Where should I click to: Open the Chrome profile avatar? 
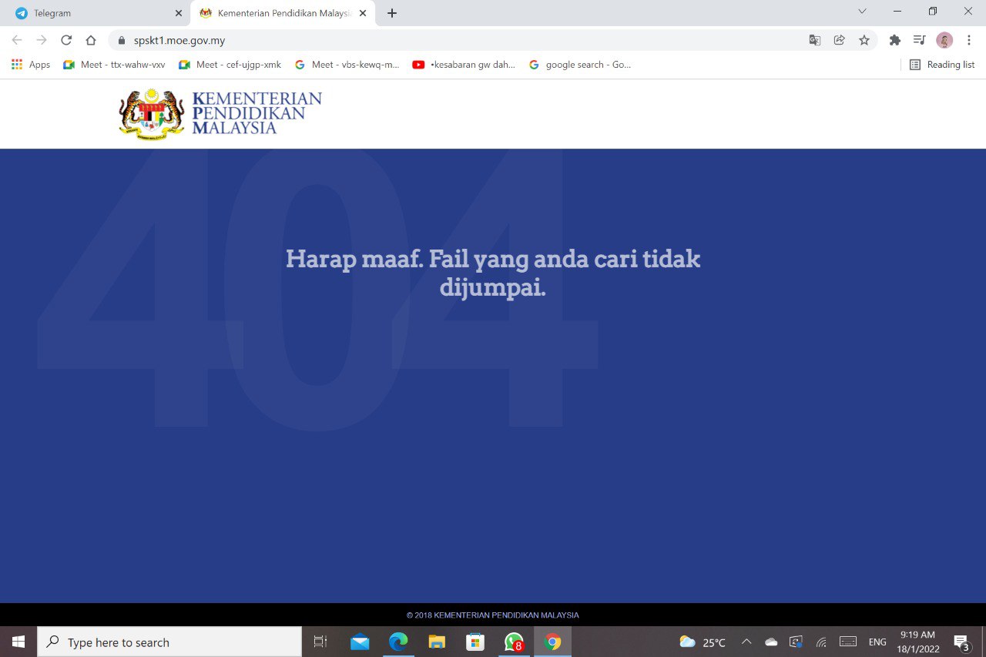click(944, 40)
